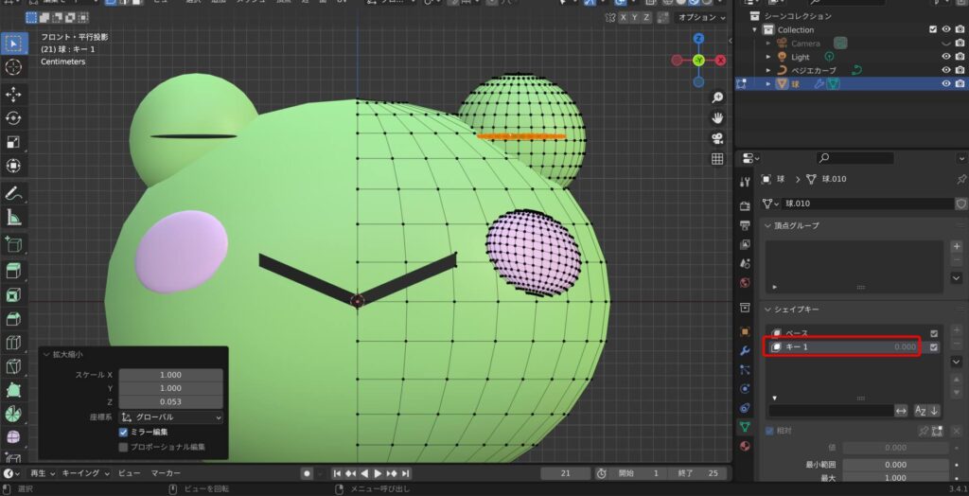This screenshot has height=496, width=969.
Task: Open the マーカー menu
Action: 166,472
